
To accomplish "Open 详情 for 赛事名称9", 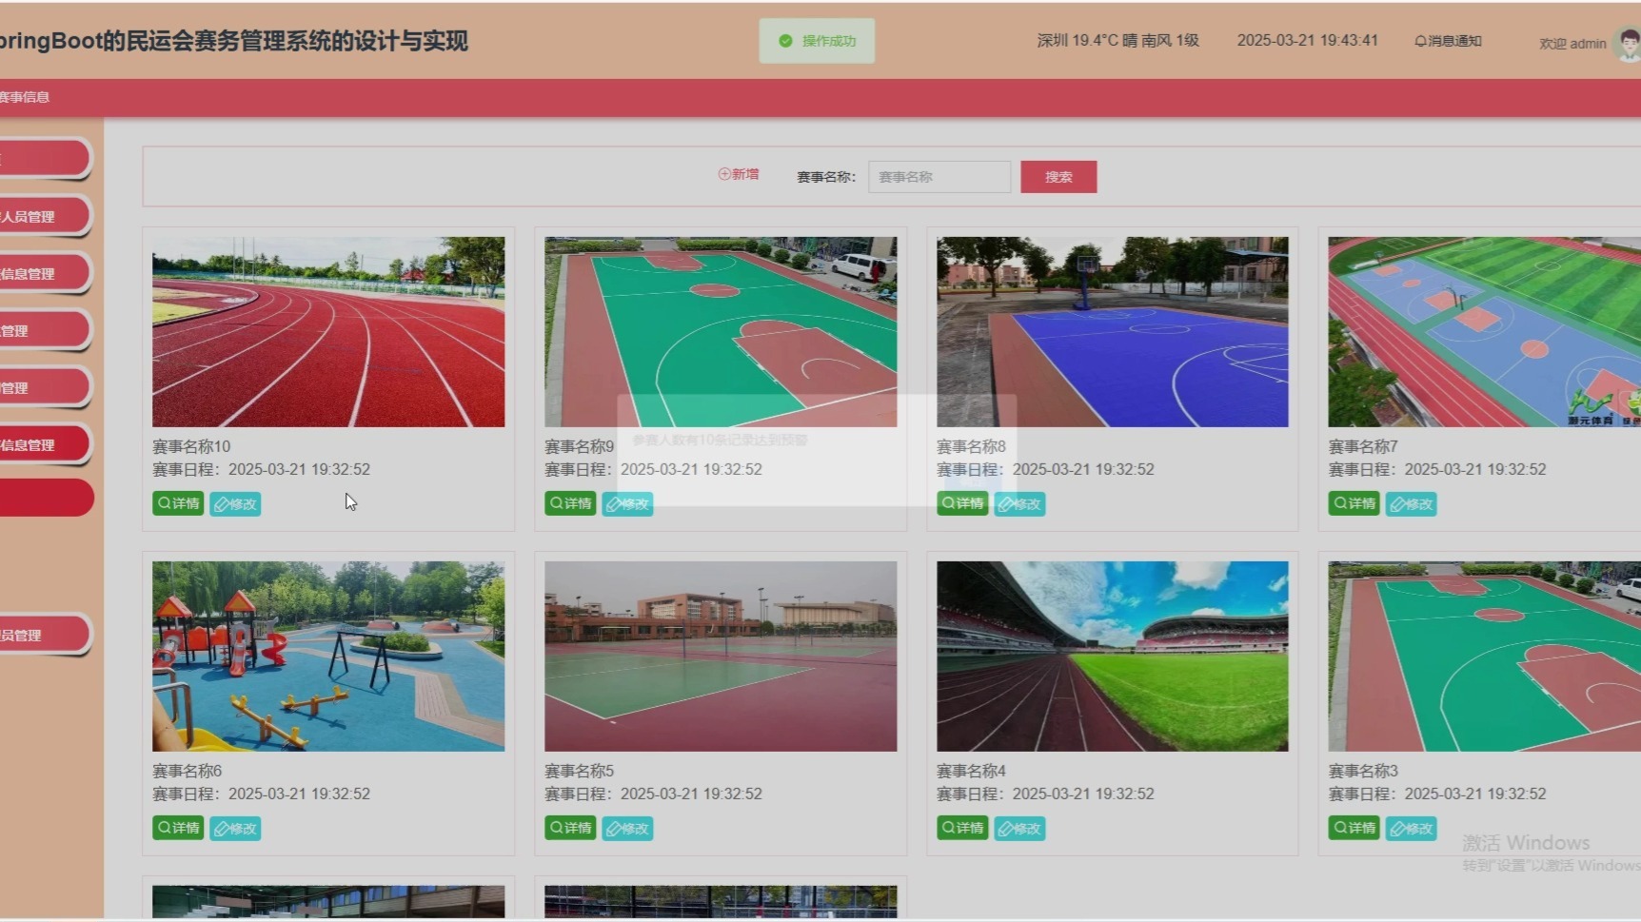I will pos(569,503).
